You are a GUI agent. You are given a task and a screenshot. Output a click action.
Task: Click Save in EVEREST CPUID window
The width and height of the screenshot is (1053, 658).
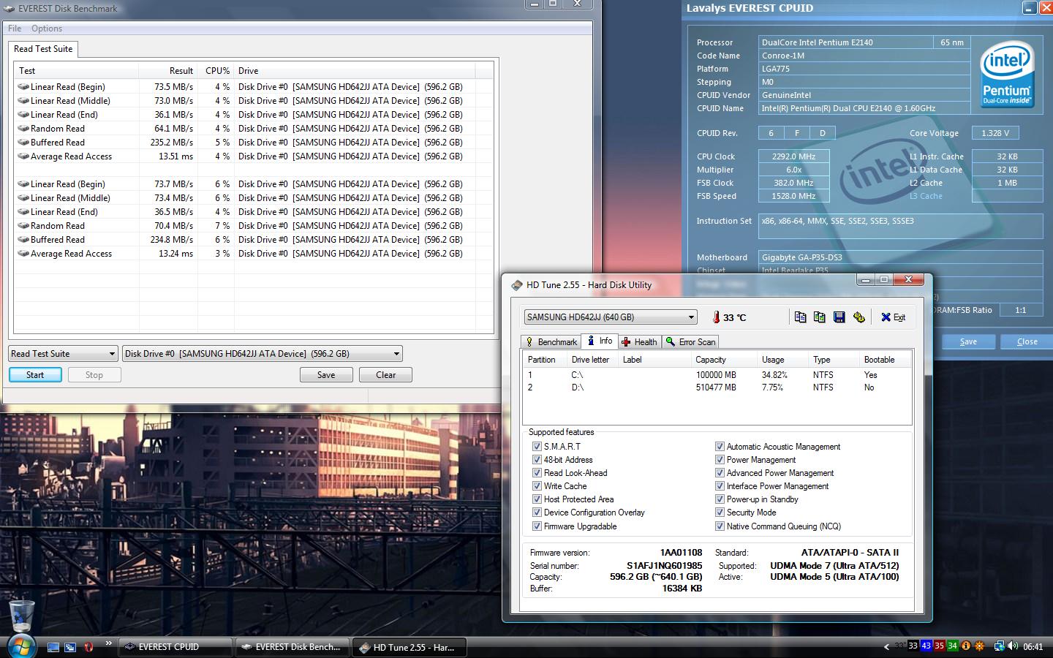pyautogui.click(x=968, y=341)
